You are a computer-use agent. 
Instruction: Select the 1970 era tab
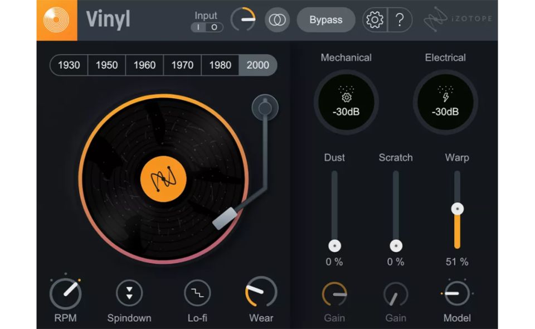coord(182,65)
